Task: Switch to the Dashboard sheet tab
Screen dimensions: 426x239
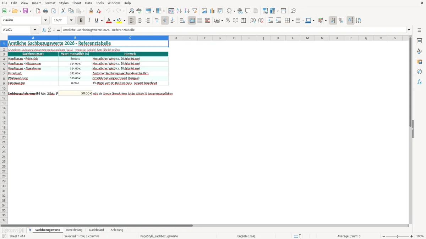Action: [x=97, y=230]
